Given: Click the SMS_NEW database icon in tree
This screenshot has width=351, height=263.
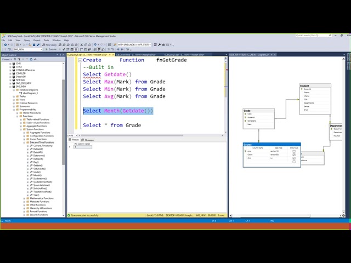Looking at the screenshot, I should 14,87.
